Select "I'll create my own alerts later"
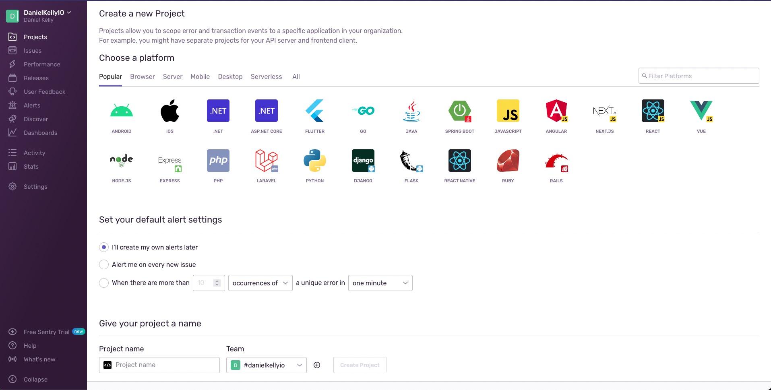 (x=104, y=247)
